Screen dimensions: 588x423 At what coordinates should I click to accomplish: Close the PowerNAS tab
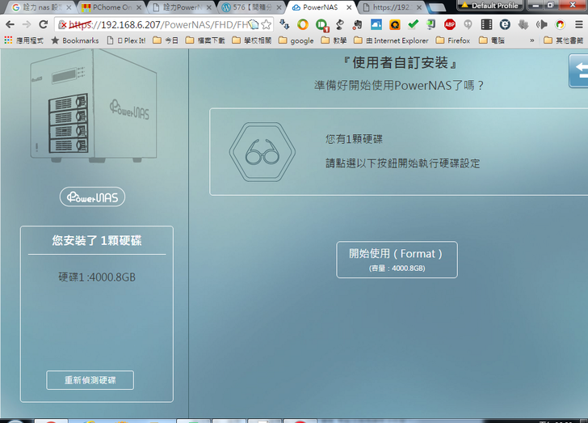tap(349, 7)
